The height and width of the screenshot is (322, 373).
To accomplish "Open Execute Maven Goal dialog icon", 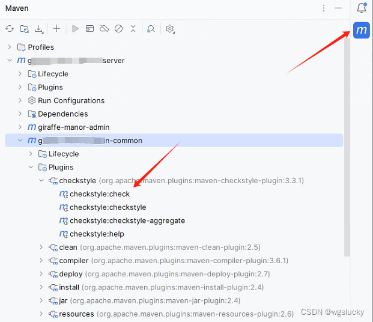I will (x=89, y=29).
